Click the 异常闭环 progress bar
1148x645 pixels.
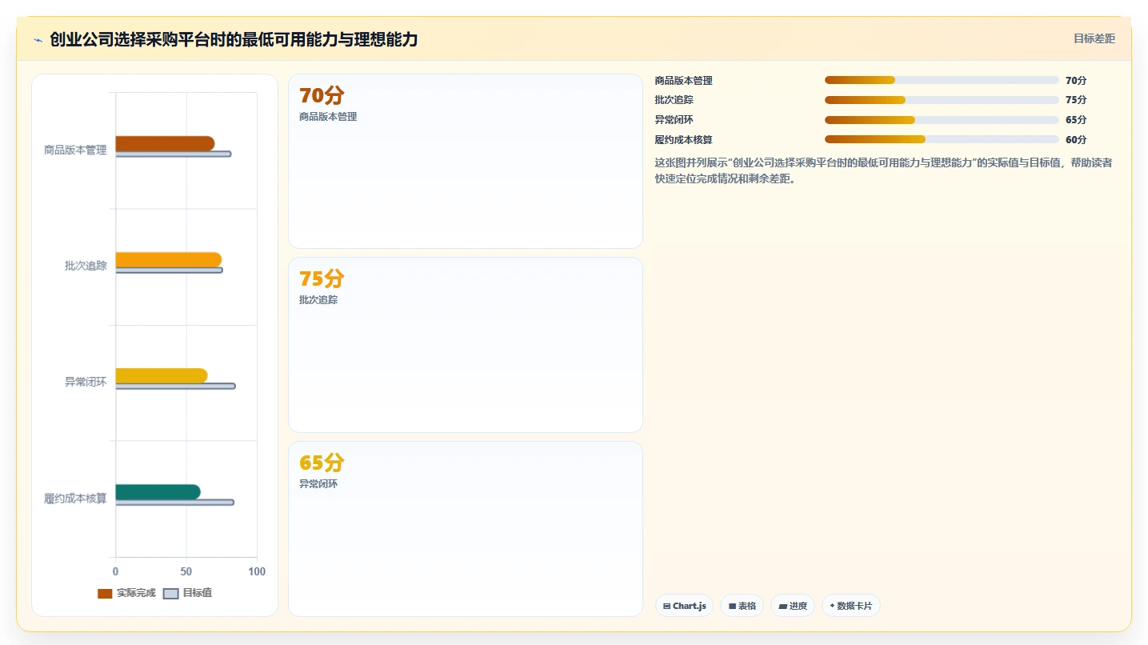click(942, 120)
